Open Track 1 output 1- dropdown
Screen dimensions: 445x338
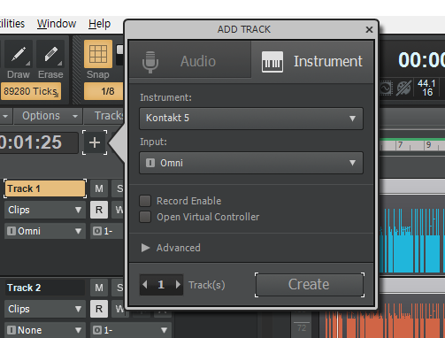point(107,231)
